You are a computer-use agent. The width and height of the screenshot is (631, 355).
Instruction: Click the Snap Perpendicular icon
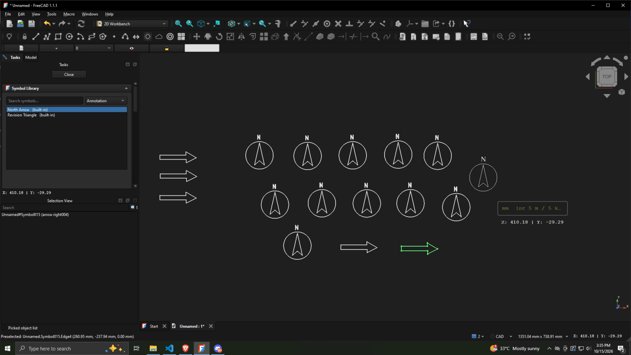pyautogui.click(x=349, y=24)
